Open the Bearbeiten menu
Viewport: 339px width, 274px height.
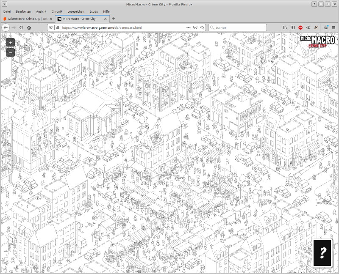[x=23, y=12]
